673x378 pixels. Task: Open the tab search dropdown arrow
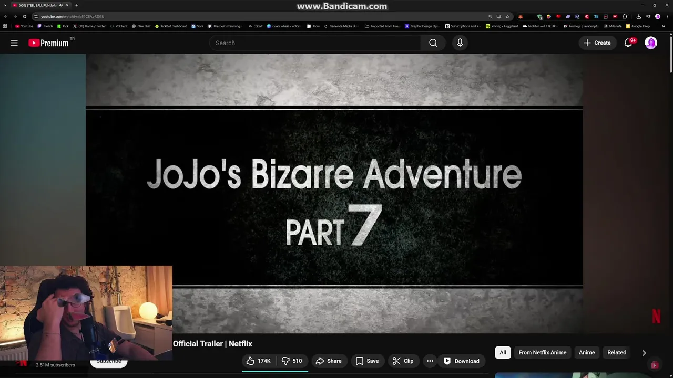(x=5, y=5)
